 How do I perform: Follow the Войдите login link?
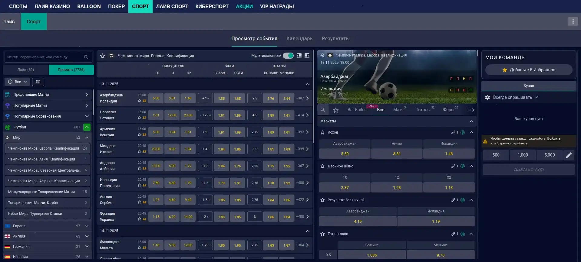tap(553, 139)
